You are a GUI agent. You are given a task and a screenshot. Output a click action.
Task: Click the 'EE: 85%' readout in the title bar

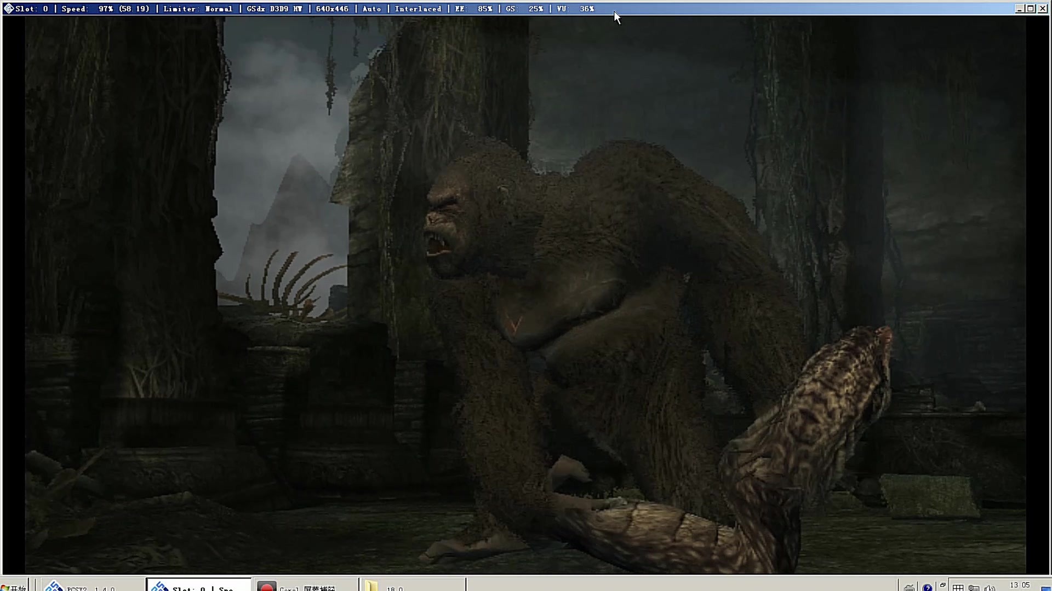point(473,9)
